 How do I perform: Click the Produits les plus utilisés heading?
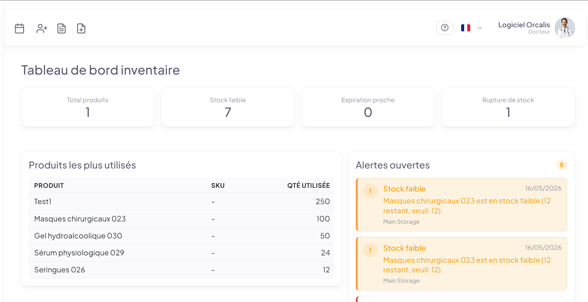[x=82, y=165]
